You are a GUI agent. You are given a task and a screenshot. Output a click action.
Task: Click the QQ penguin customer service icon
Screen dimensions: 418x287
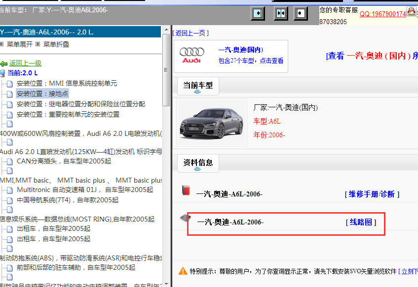411,11
